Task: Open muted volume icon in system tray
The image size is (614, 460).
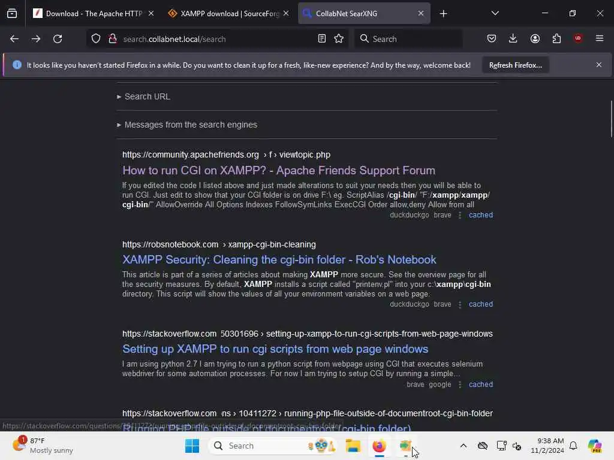Action: 517,446
